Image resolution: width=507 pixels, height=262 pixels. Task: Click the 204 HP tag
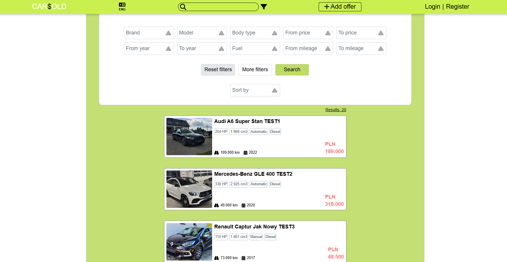pyautogui.click(x=221, y=131)
